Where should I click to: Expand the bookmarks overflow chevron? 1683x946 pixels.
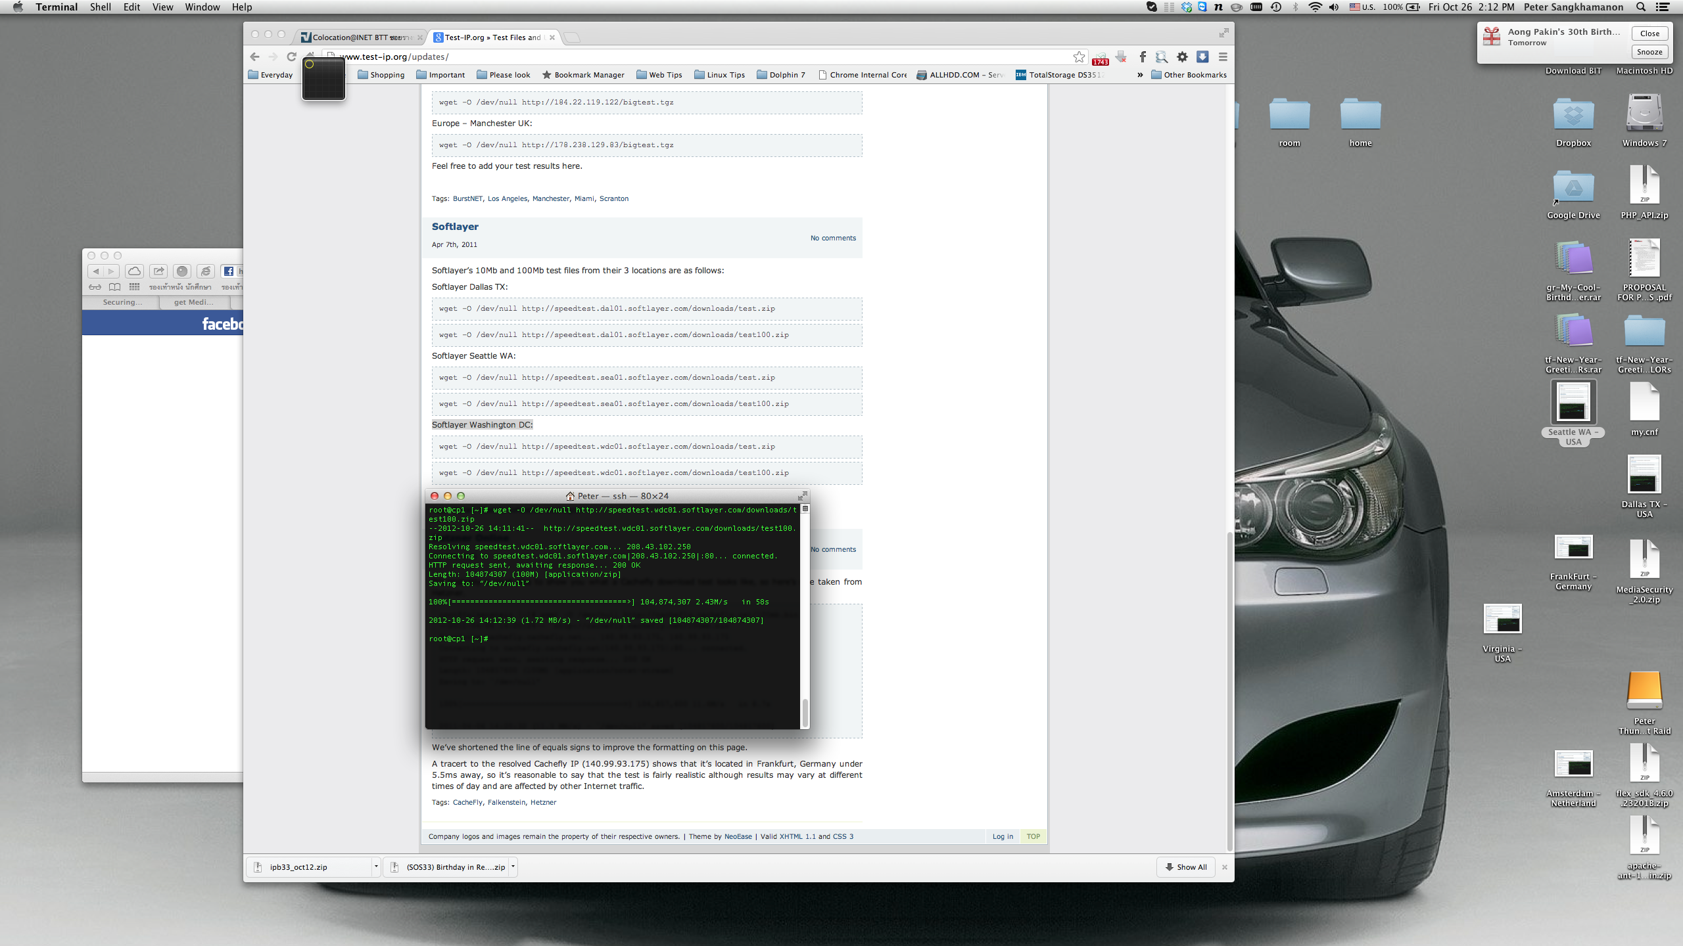tap(1140, 75)
